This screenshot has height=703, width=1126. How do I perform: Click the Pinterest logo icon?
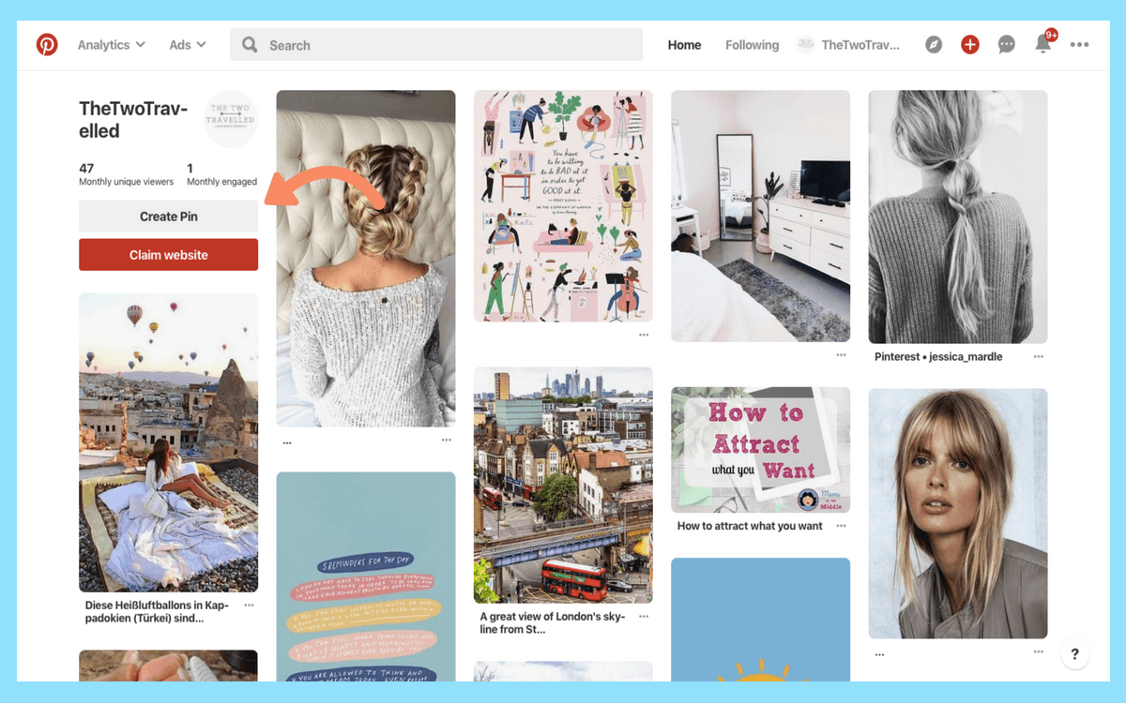point(47,44)
